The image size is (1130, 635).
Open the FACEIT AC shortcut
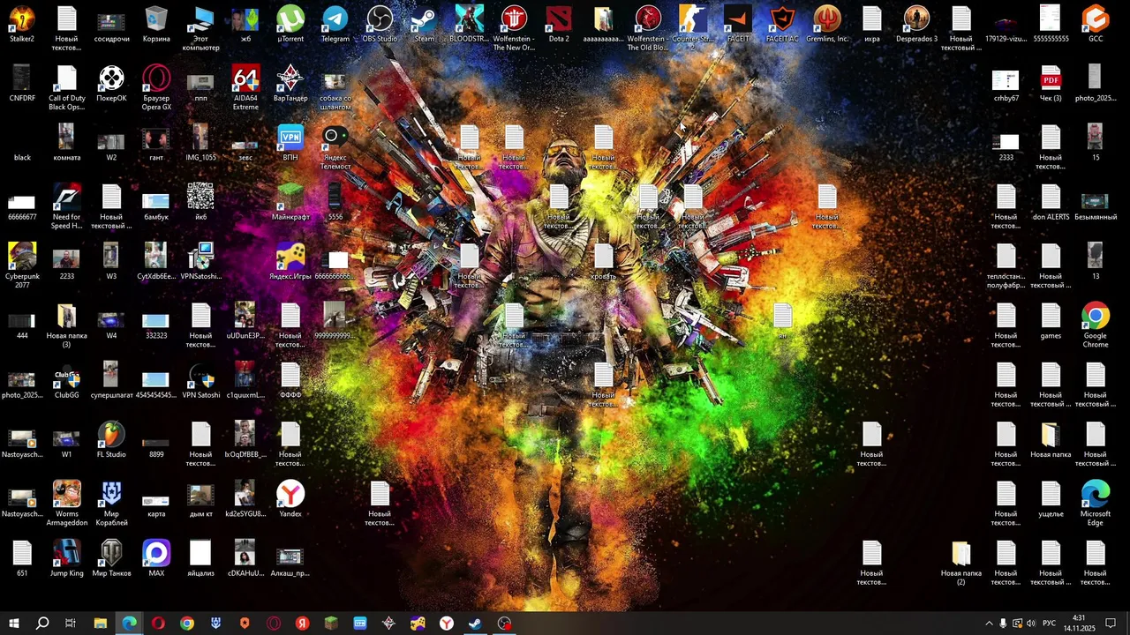(782, 25)
